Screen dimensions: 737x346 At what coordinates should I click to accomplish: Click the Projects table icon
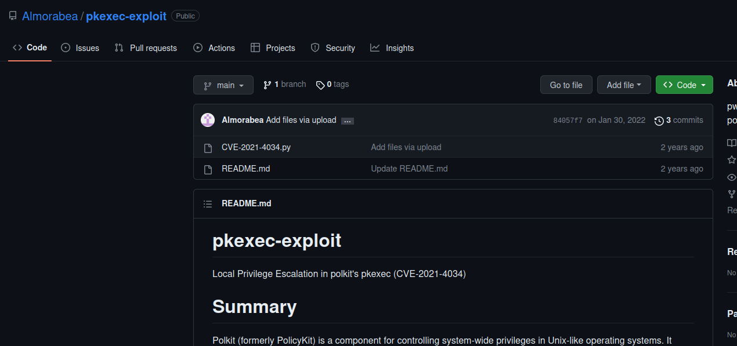(255, 48)
